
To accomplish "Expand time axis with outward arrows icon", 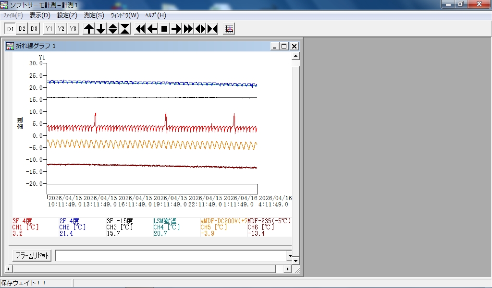I will click(200, 29).
